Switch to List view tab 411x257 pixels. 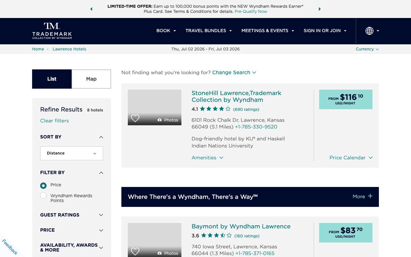[x=52, y=79]
